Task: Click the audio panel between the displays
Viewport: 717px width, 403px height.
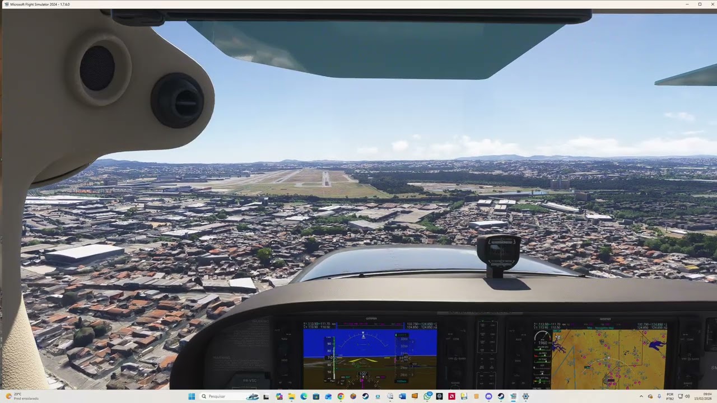Action: tap(487, 354)
